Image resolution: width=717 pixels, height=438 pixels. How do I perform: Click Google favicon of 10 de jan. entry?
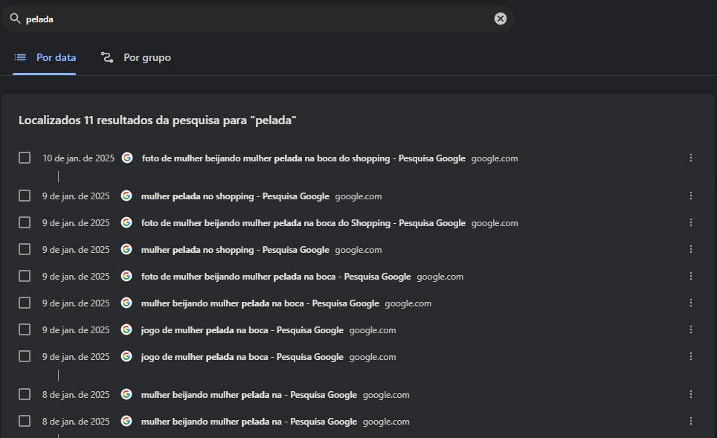pyautogui.click(x=127, y=158)
